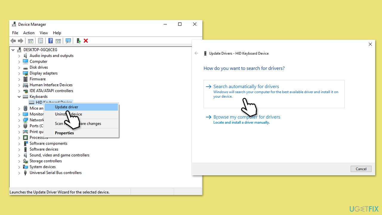Click the Audio inputs and outputs speaker icon
Image resolution: width=382 pixels, height=215 pixels.
(x=26, y=56)
